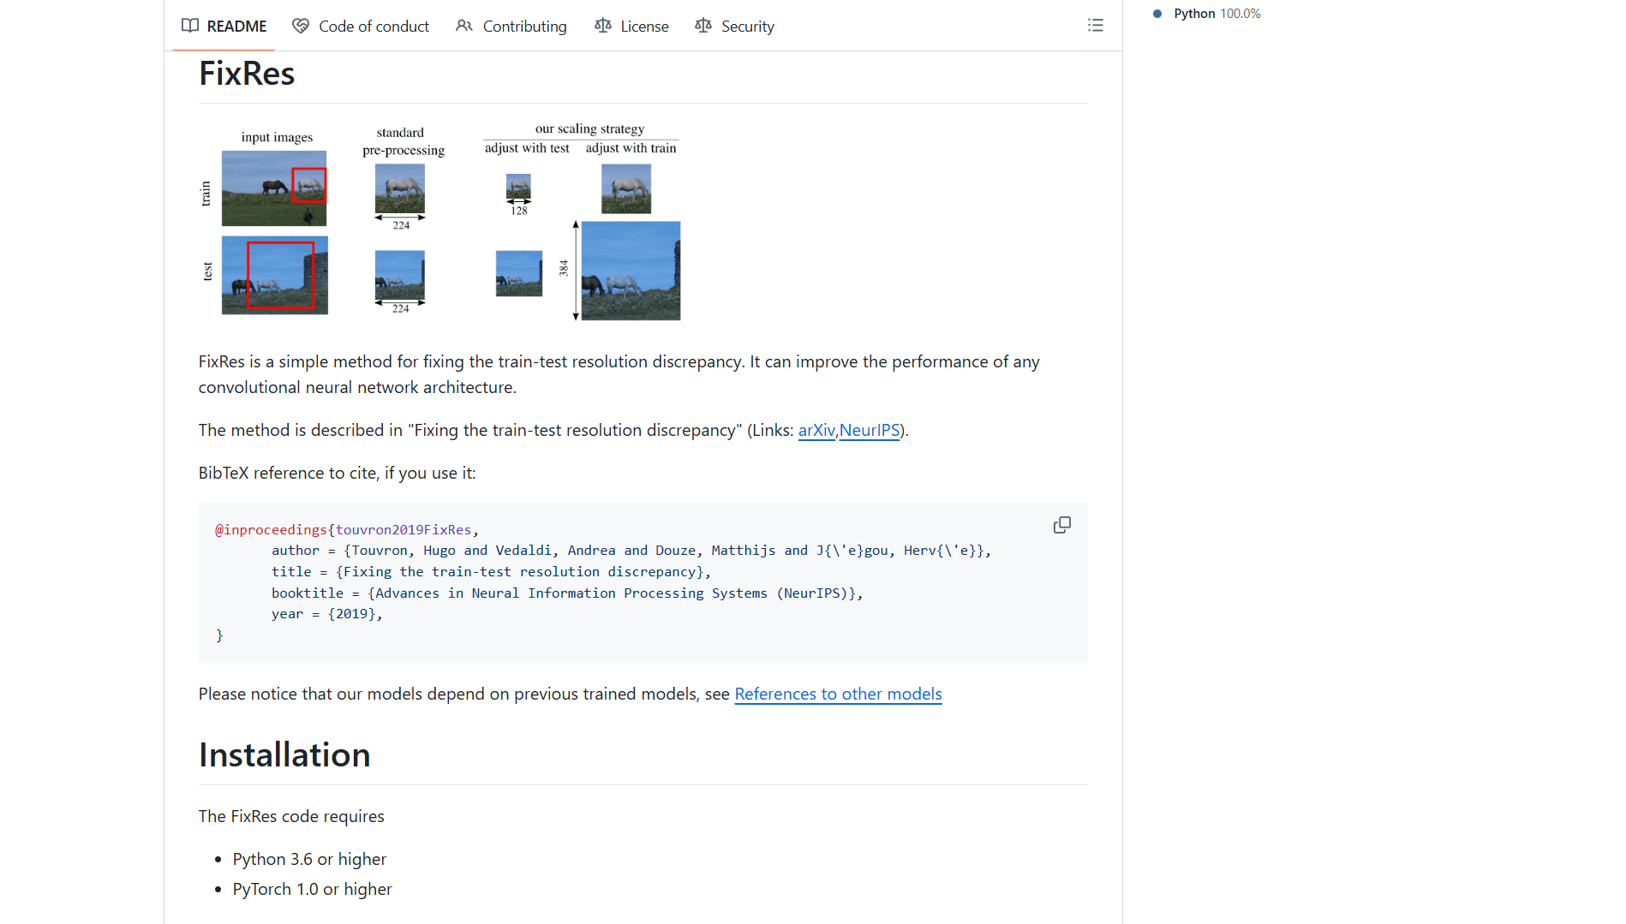
Task: Go to the Security tab
Action: click(x=747, y=27)
